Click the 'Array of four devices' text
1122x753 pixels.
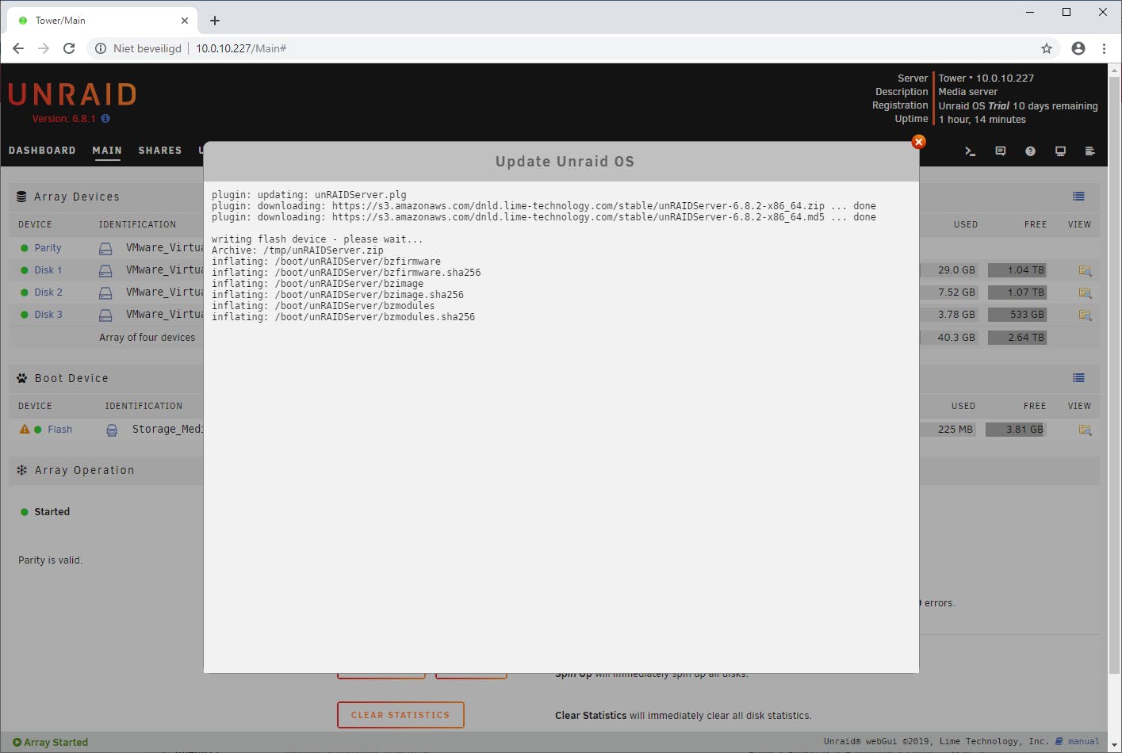click(x=147, y=338)
